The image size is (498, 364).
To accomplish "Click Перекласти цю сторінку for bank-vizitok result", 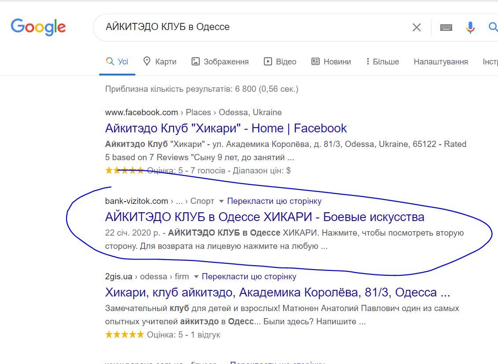I will tap(274, 201).
